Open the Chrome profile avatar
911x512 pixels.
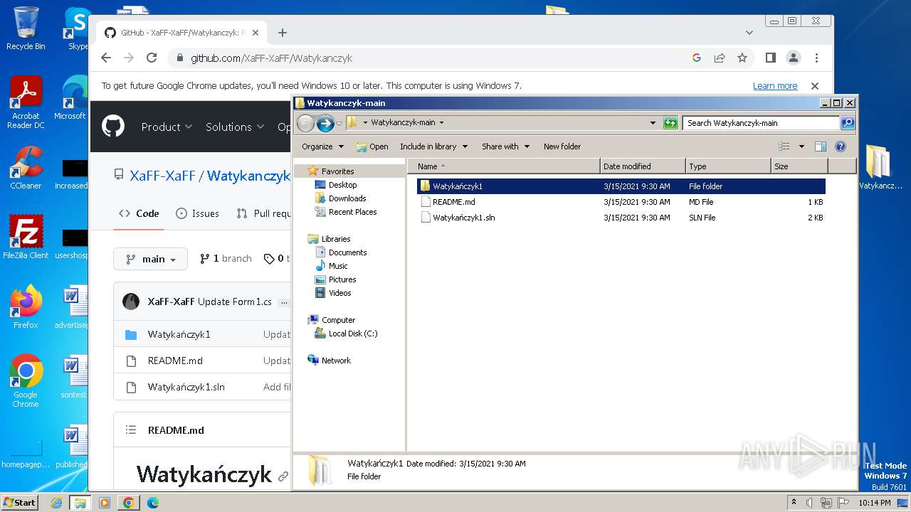(x=793, y=58)
